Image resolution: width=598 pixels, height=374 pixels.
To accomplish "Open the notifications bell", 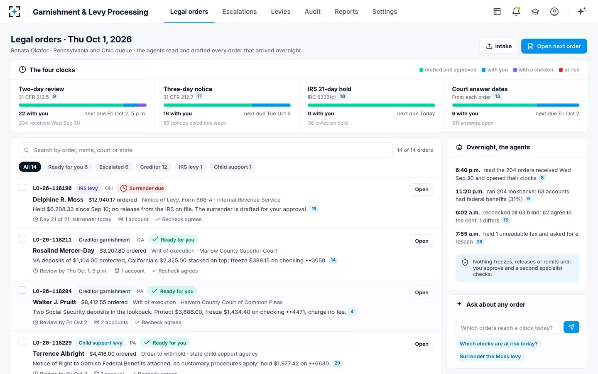I will [516, 12].
